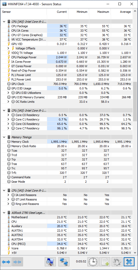Screen dimensions: 138x270
Task: Click the blue X close sensors button
Action: coord(129,262)
